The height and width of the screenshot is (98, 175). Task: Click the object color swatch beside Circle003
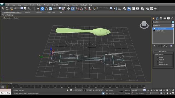[x=173, y=22]
